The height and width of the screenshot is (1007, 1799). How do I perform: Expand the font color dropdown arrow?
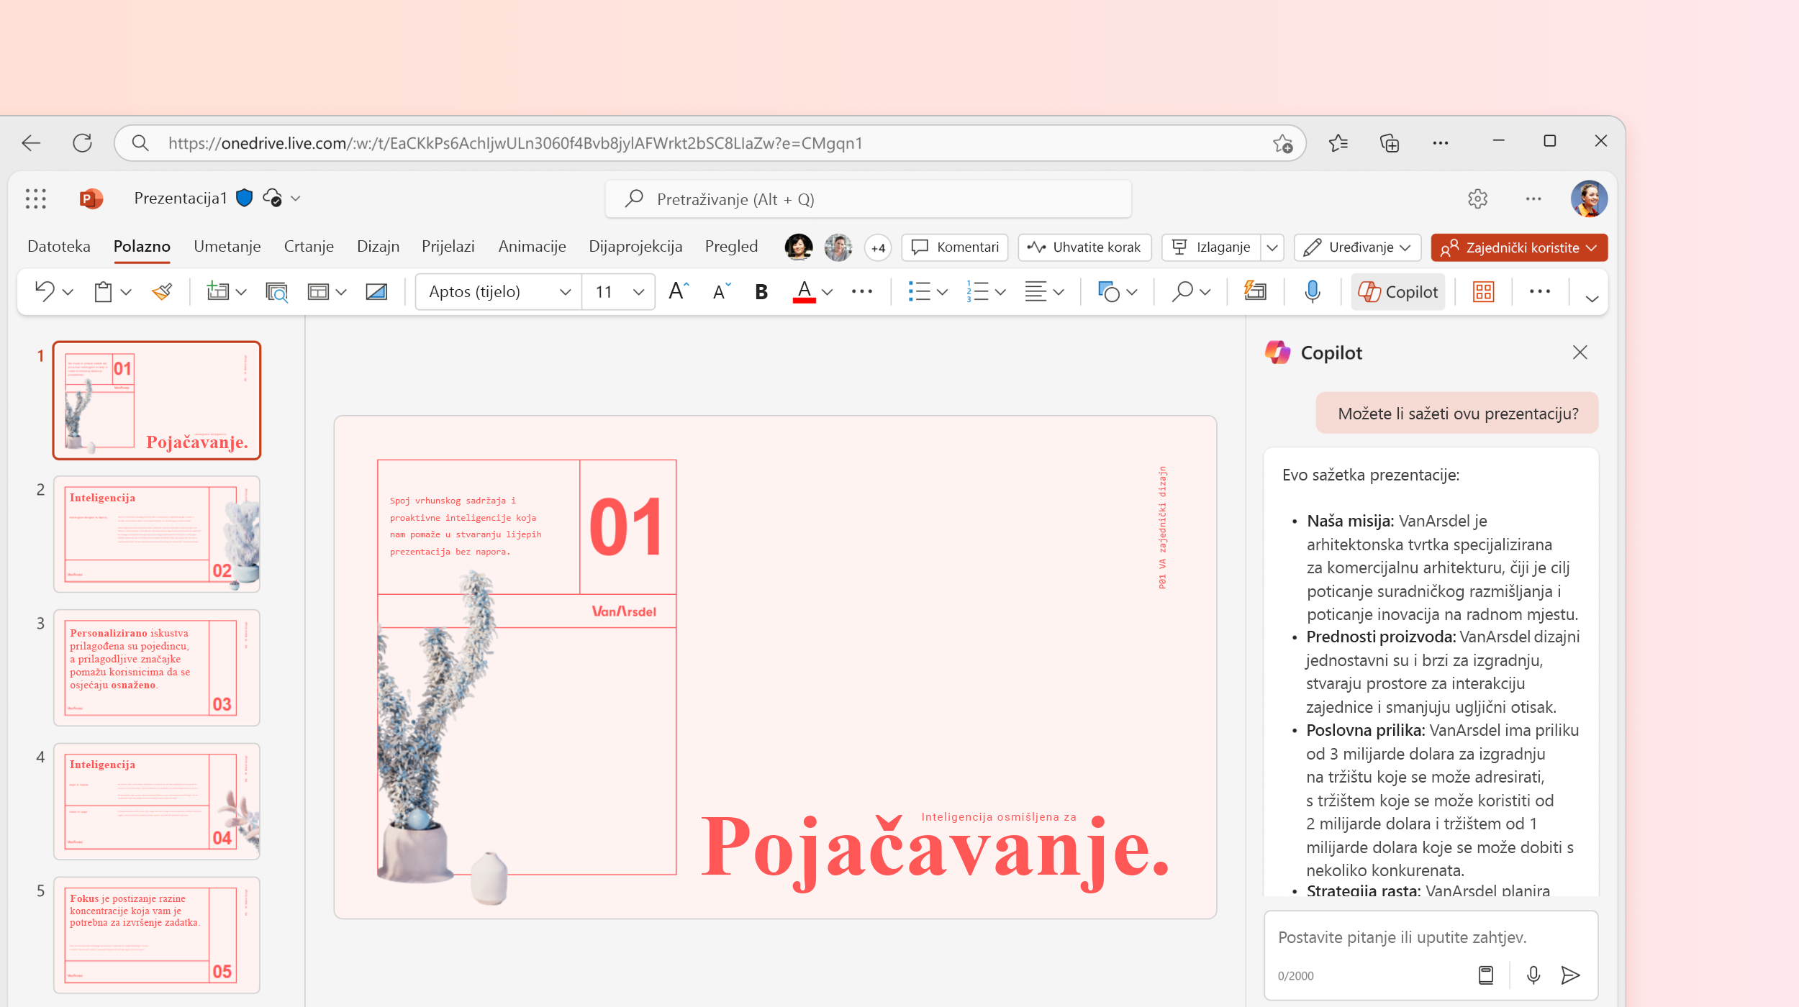[x=828, y=292]
